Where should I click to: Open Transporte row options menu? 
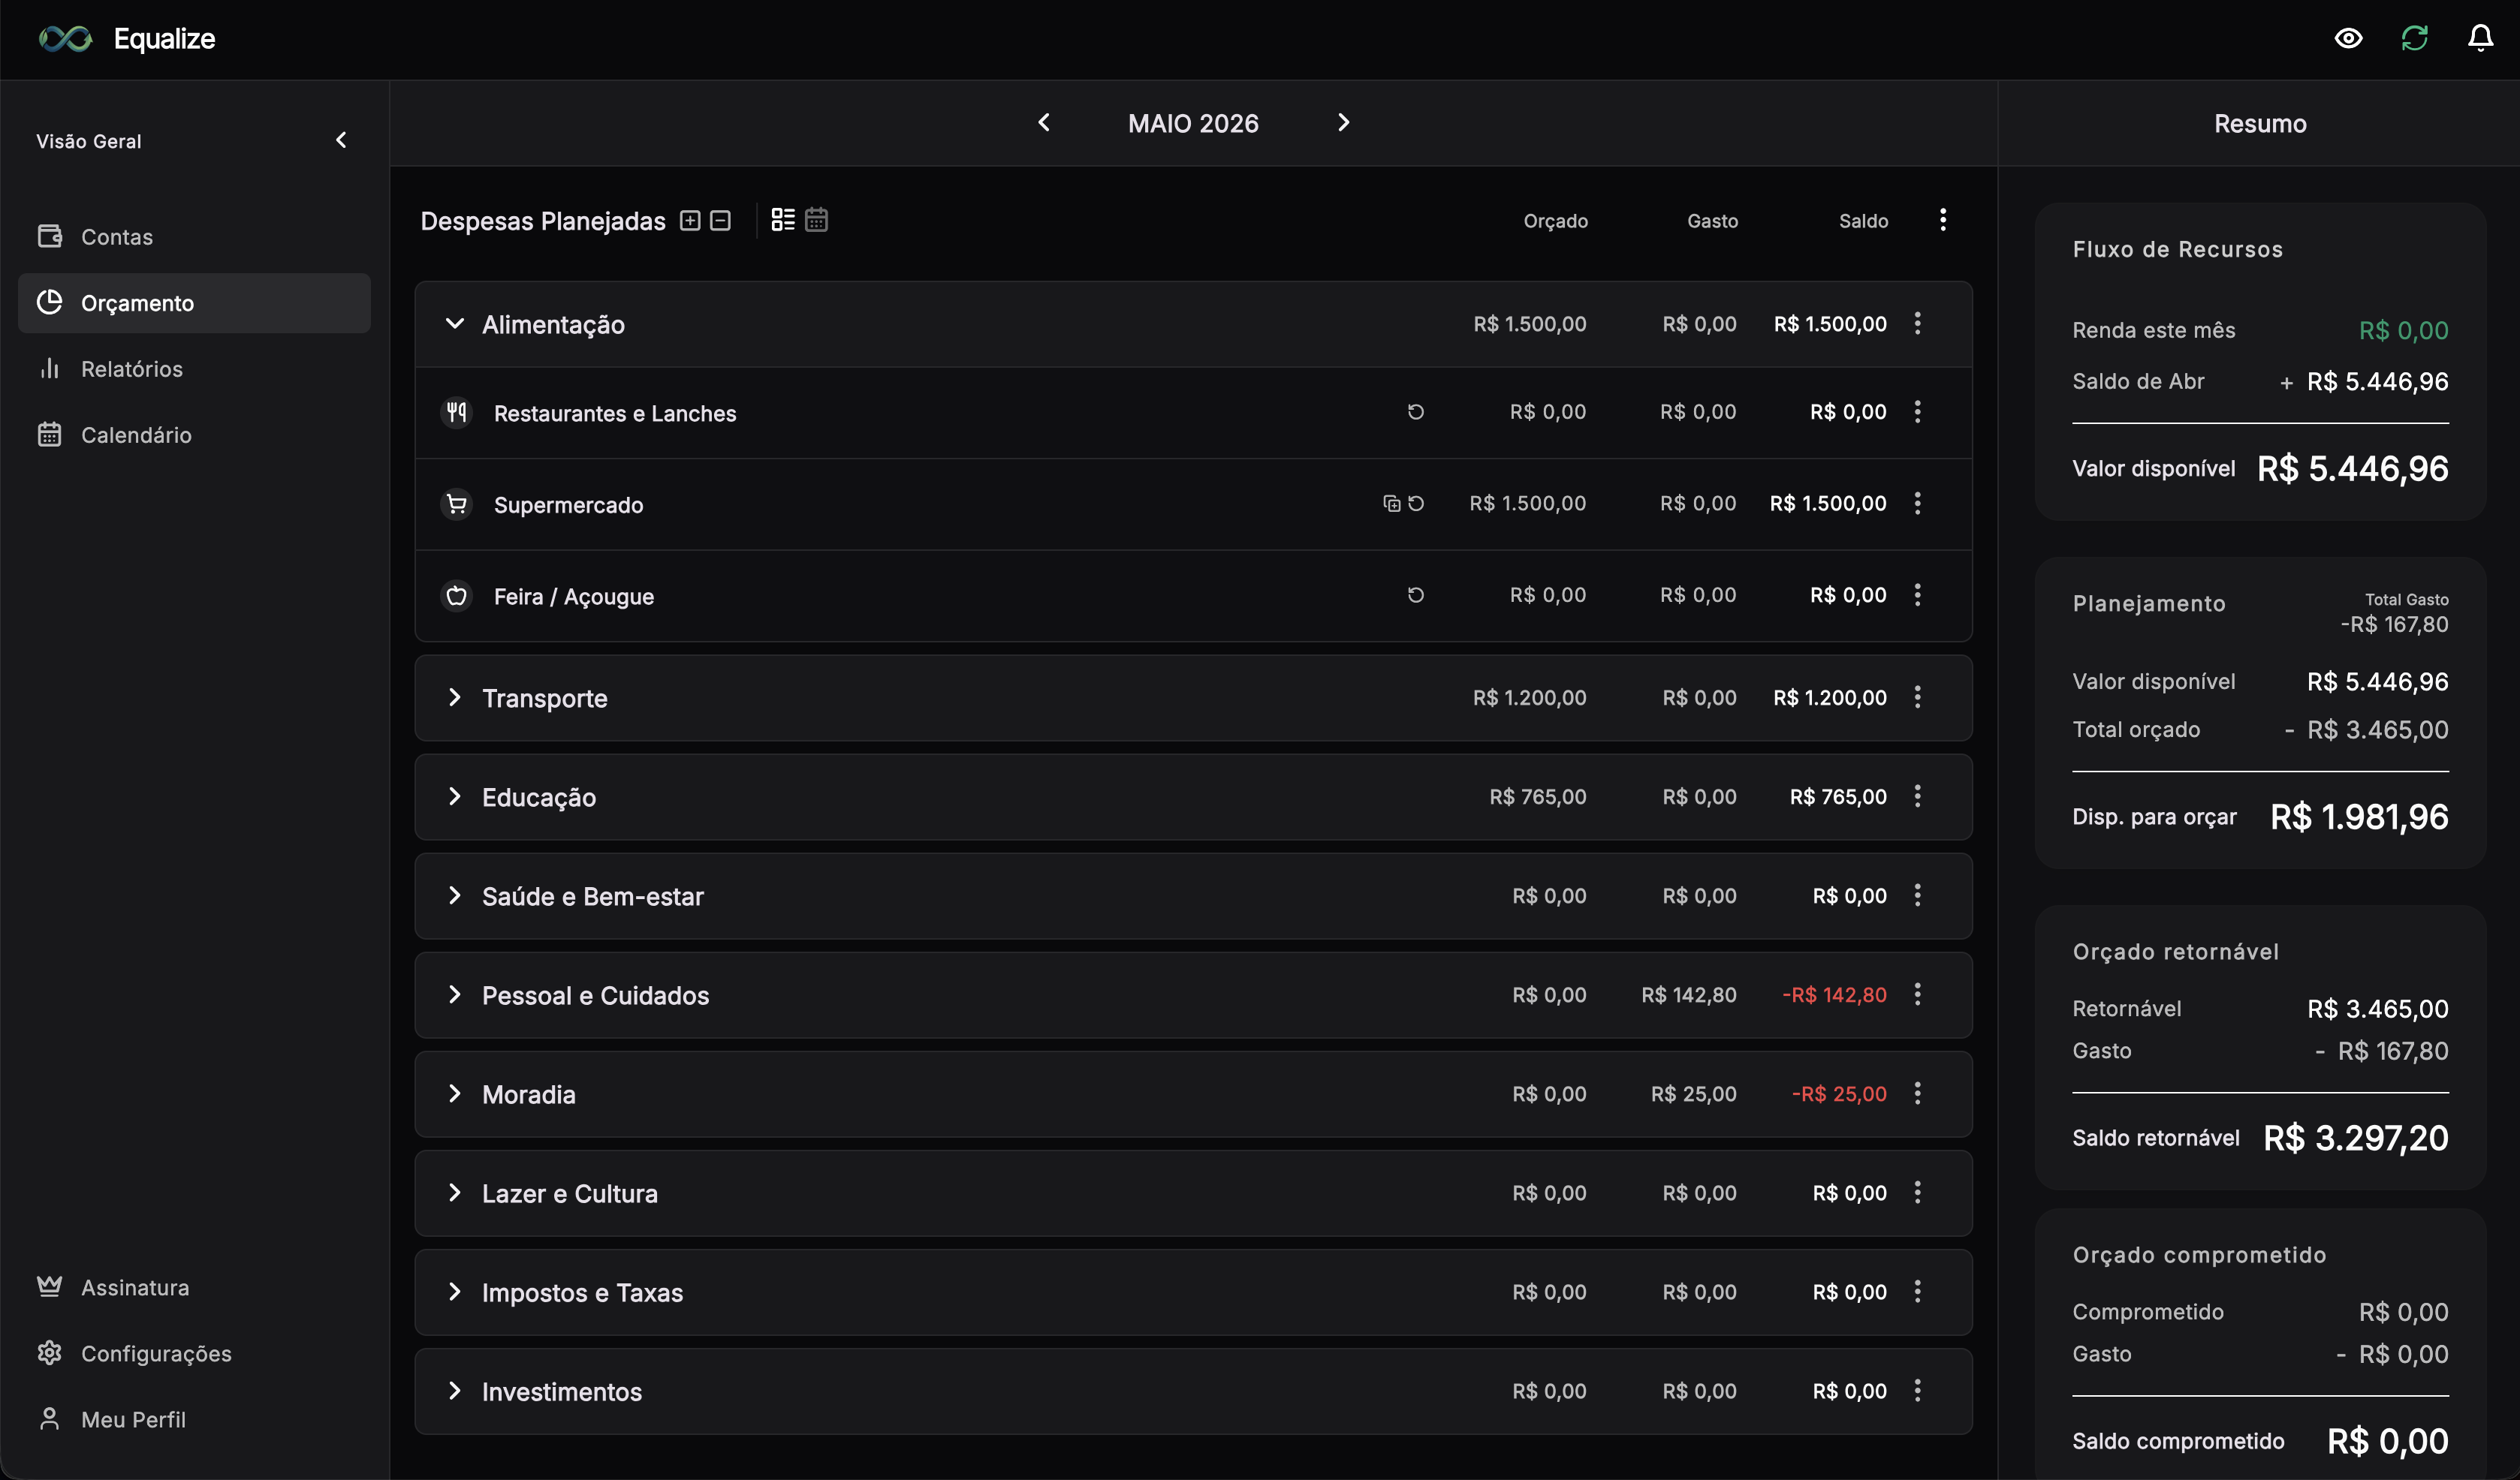1917,696
